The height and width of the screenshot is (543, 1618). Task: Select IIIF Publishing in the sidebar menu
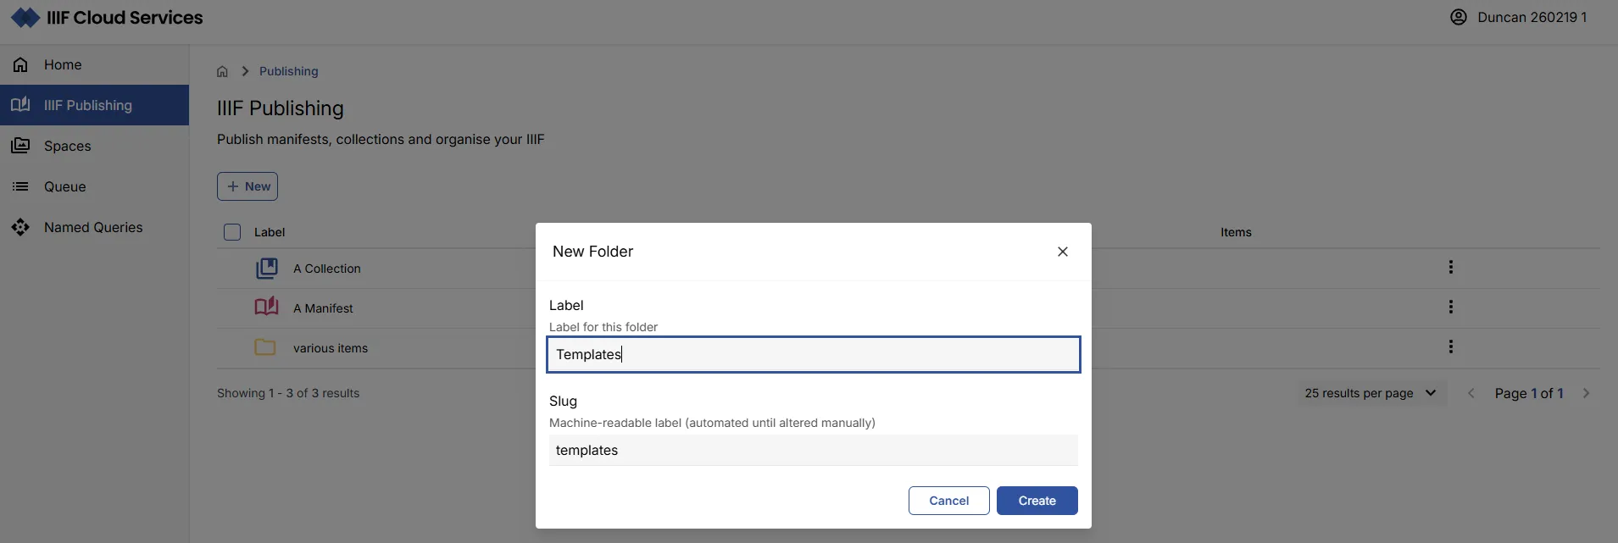[x=94, y=105]
